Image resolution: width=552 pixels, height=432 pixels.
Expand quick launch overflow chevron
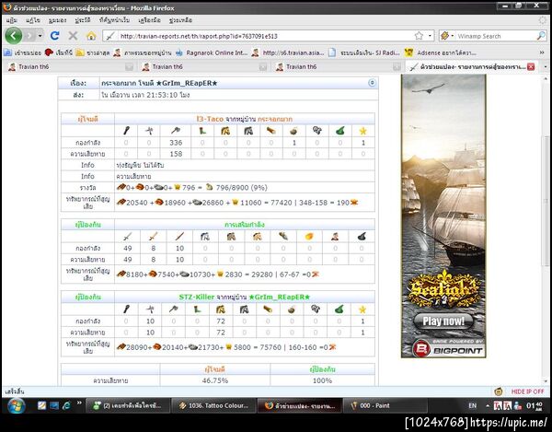pyautogui.click(x=79, y=403)
